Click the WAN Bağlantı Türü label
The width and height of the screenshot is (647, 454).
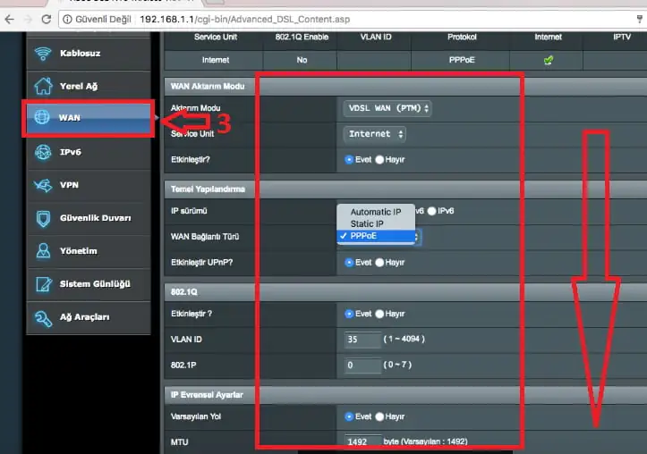(x=205, y=237)
